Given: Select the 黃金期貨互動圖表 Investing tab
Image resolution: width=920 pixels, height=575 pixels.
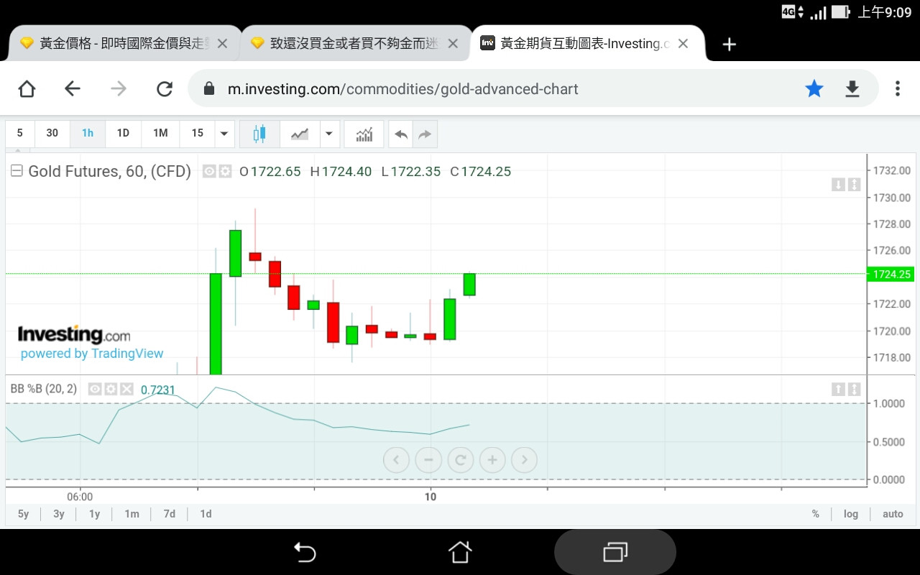Looking at the screenshot, I should point(586,44).
